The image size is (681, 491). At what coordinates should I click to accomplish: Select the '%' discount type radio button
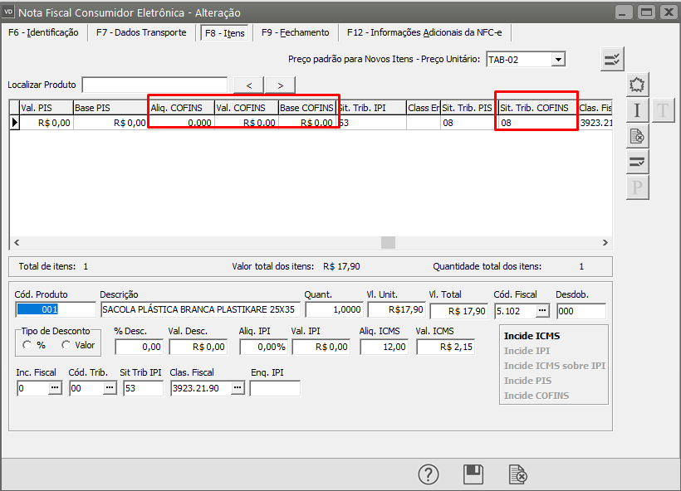point(28,345)
